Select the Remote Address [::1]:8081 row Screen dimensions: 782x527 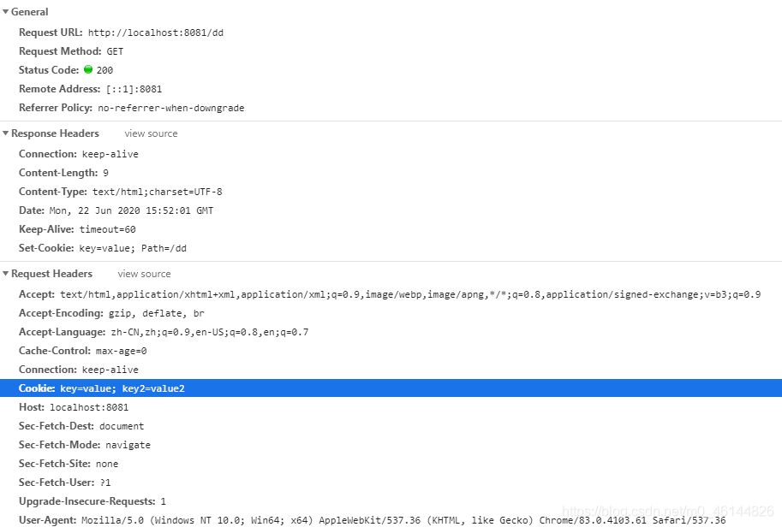[391, 89]
